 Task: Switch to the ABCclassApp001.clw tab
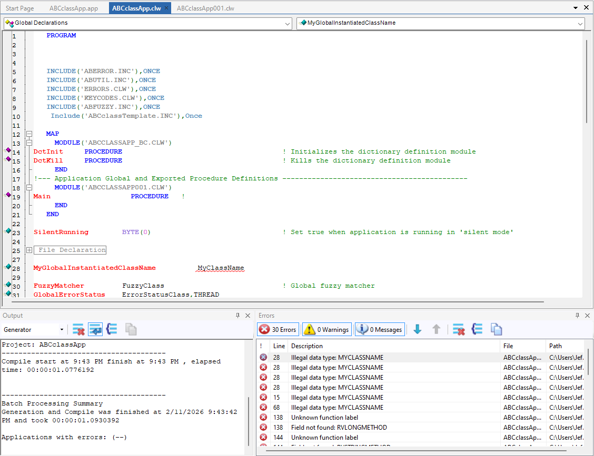(x=205, y=8)
